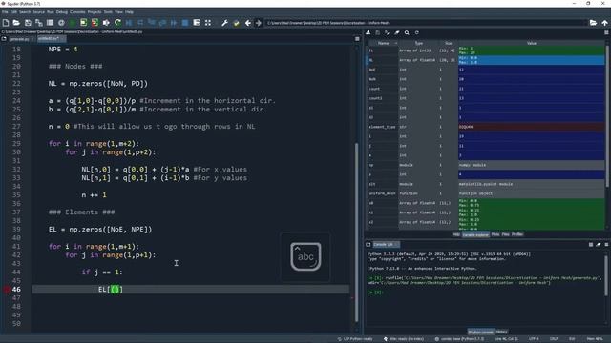
Task: Switch to Plots pane tab
Action: coord(495,234)
